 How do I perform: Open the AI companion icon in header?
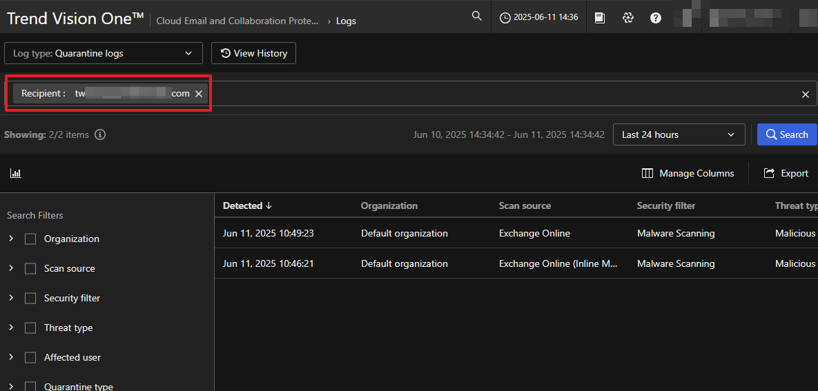(x=627, y=18)
